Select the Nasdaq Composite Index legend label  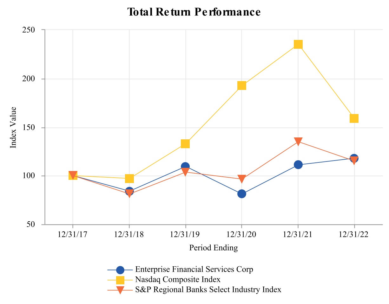[x=182, y=280]
